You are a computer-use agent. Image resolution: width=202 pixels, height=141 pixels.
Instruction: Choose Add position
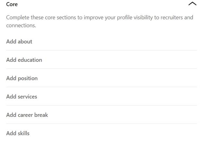[101, 78]
